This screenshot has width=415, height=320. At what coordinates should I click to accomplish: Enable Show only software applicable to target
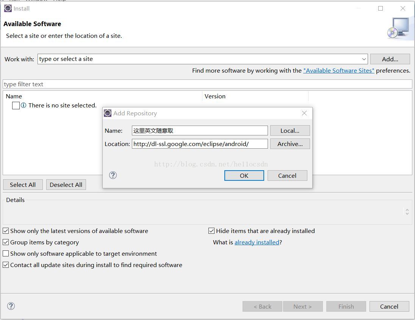(x=6, y=253)
